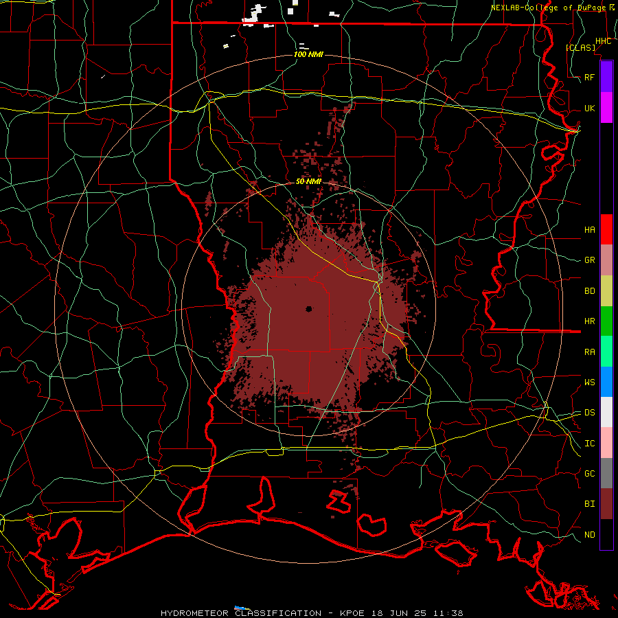Click the black radar site dot at center
Screen dimensions: 618x618
tap(309, 309)
